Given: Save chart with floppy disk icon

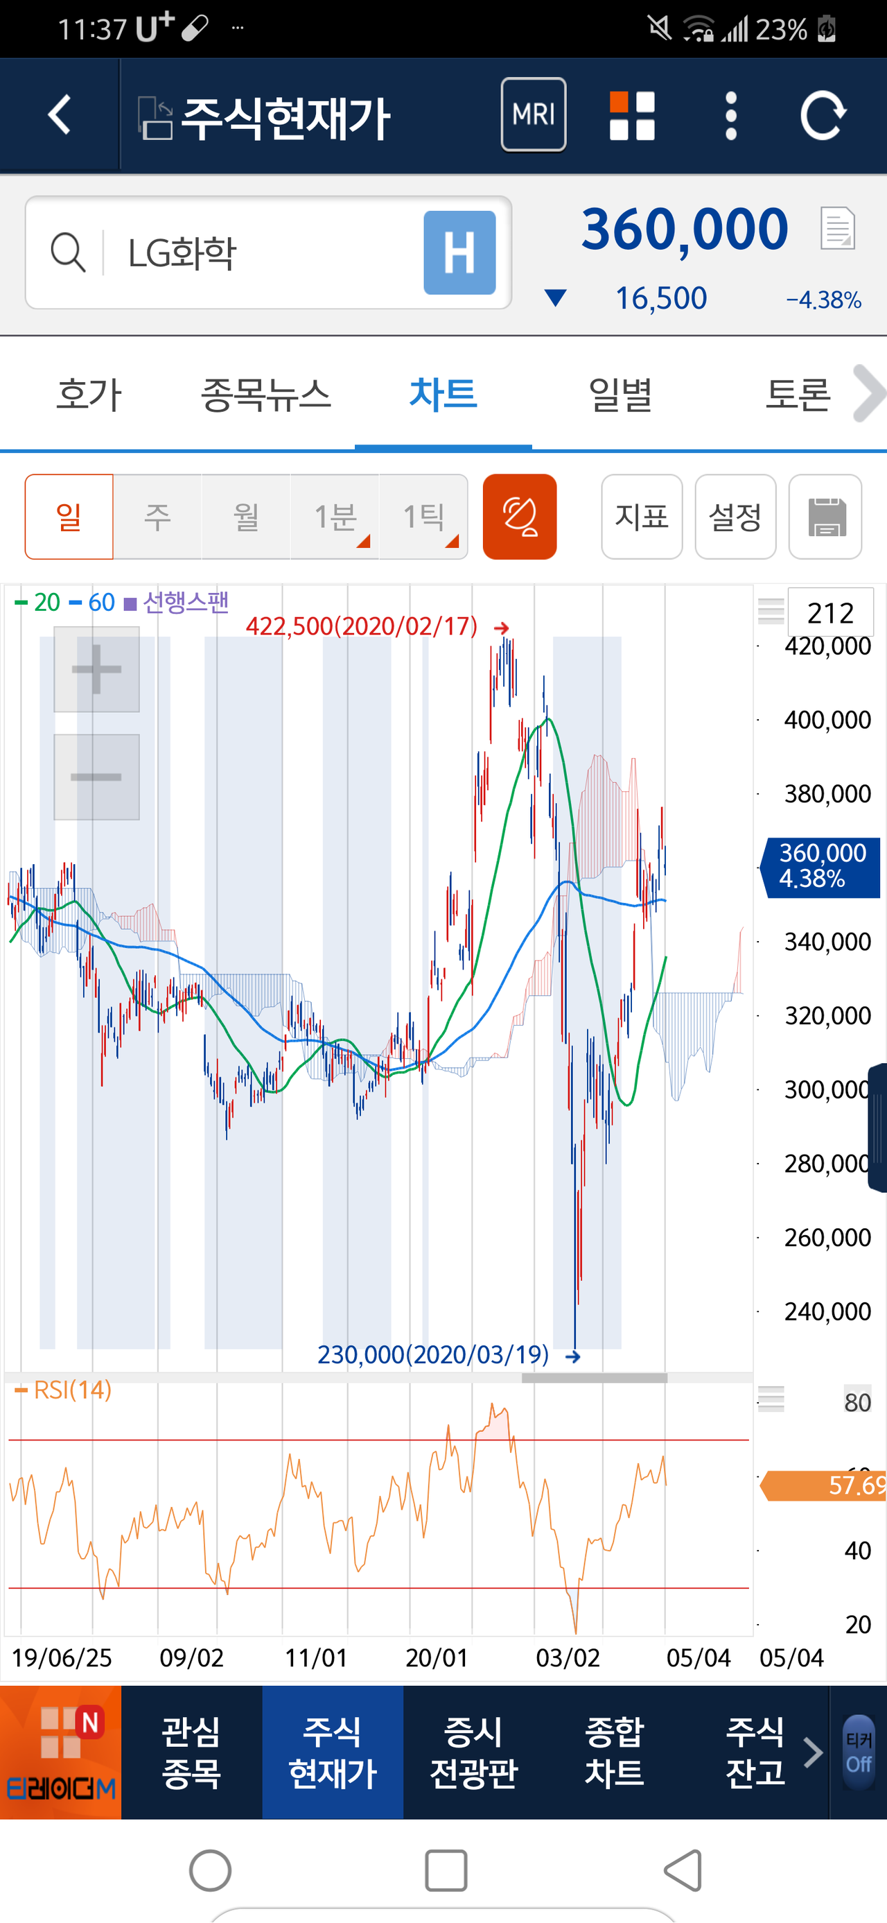Looking at the screenshot, I should pyautogui.click(x=825, y=517).
